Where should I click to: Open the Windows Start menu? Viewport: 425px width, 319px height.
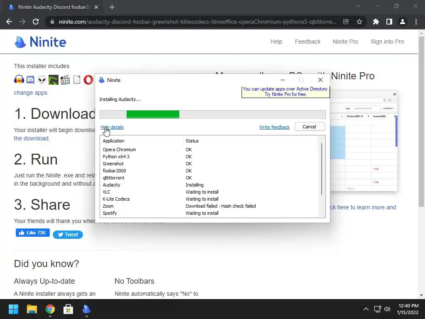[x=13, y=309]
